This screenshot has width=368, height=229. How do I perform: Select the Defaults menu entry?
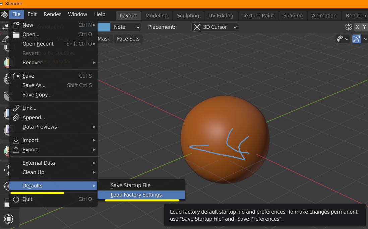(54, 186)
